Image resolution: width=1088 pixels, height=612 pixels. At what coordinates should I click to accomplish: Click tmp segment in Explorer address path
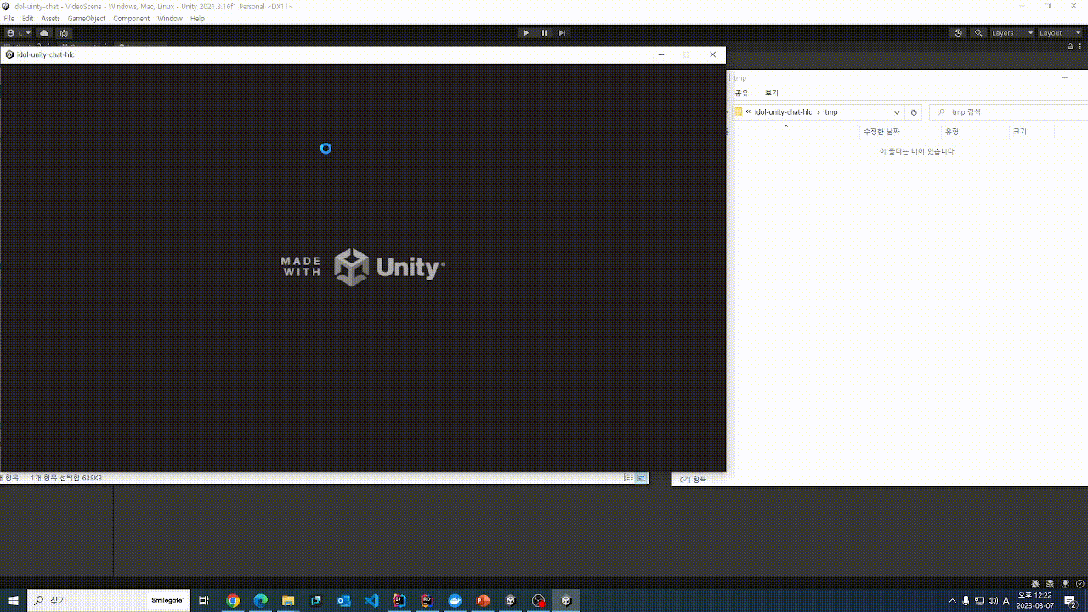(830, 112)
